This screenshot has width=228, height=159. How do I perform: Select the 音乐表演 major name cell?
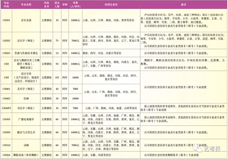point(26,20)
